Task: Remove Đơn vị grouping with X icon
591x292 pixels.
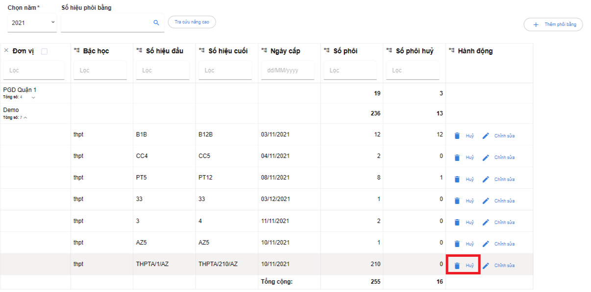Action: point(6,51)
